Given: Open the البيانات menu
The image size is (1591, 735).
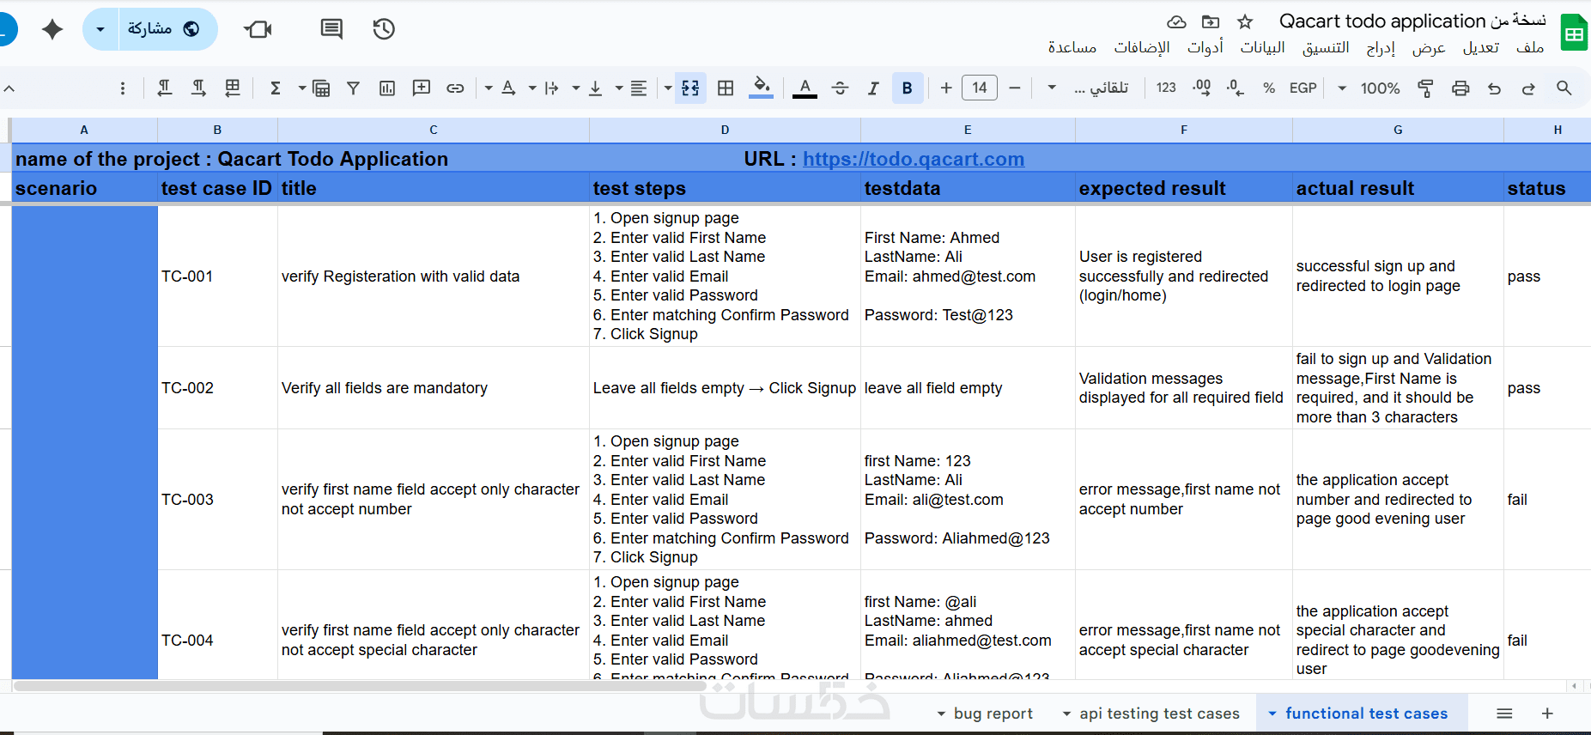Looking at the screenshot, I should [x=1262, y=48].
